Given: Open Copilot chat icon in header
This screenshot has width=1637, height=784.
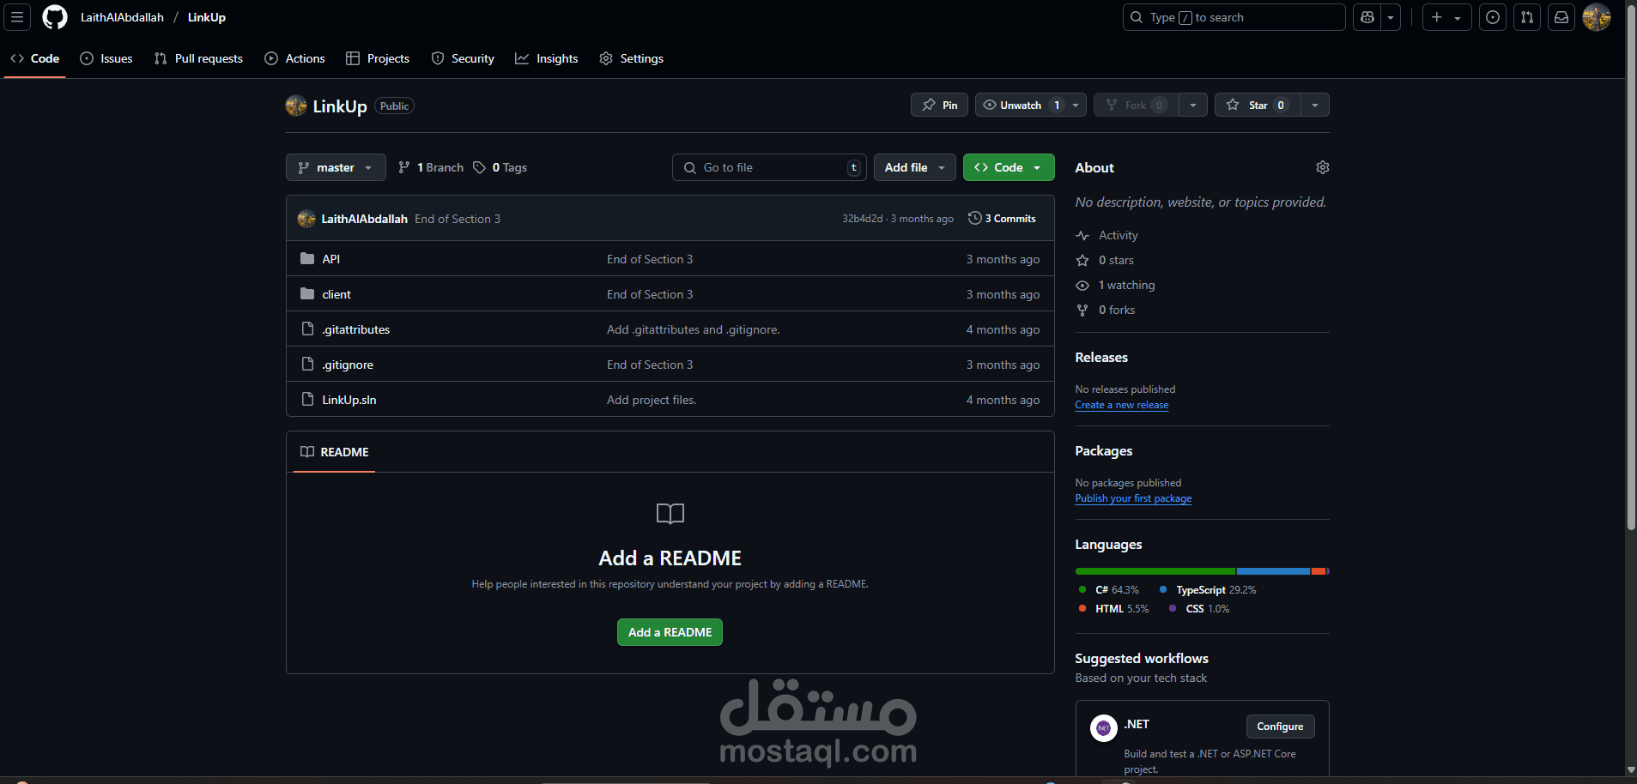Looking at the screenshot, I should coord(1367,17).
